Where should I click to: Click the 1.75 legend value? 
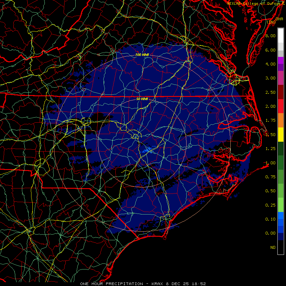click(x=270, y=120)
